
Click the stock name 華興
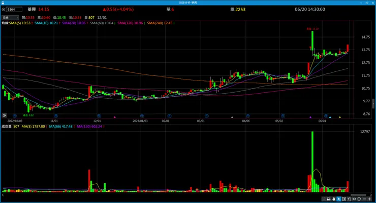(x=32, y=9)
